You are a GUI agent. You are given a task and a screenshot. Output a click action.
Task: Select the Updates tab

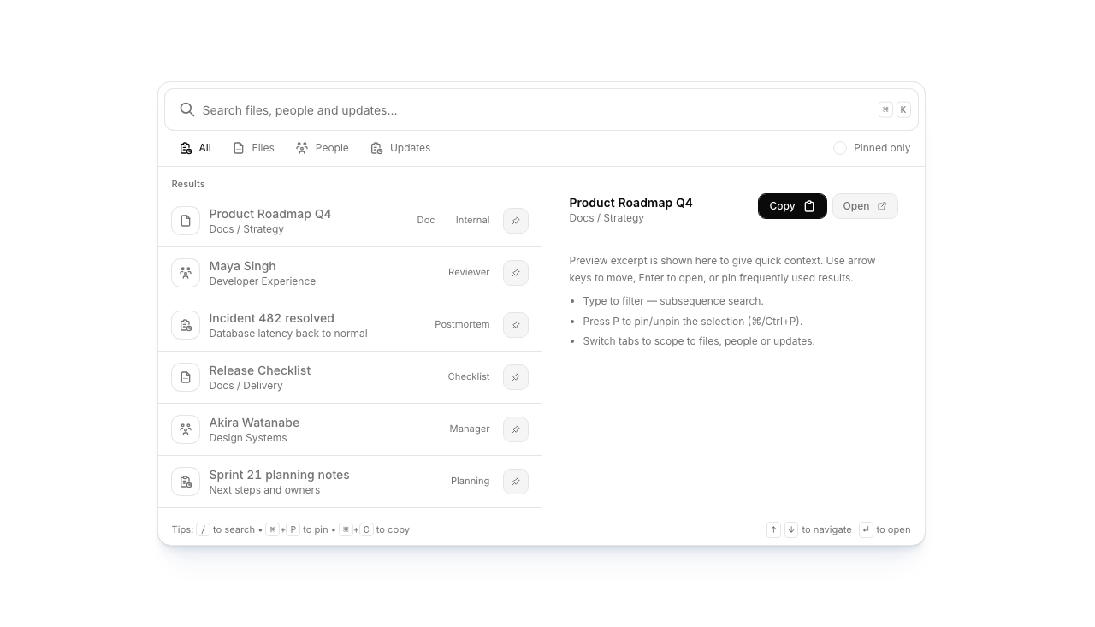(x=400, y=148)
